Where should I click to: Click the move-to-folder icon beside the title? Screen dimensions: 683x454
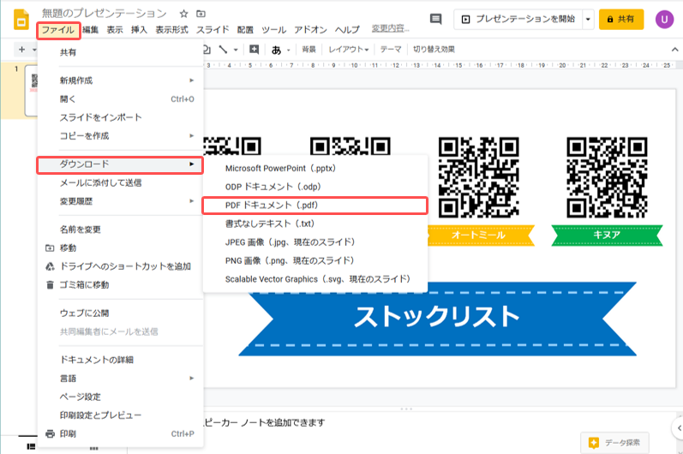point(201,14)
